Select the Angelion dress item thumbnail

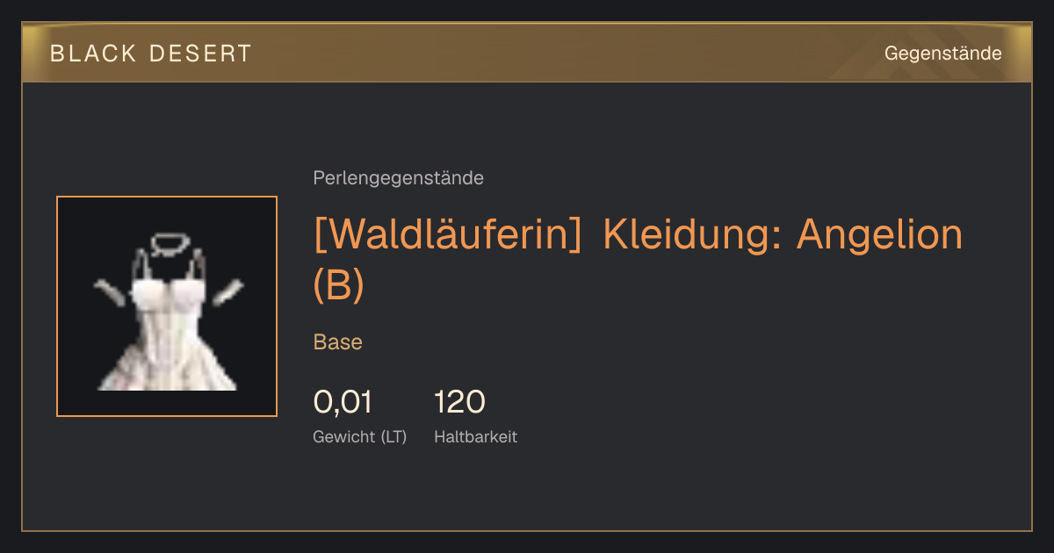pos(167,306)
